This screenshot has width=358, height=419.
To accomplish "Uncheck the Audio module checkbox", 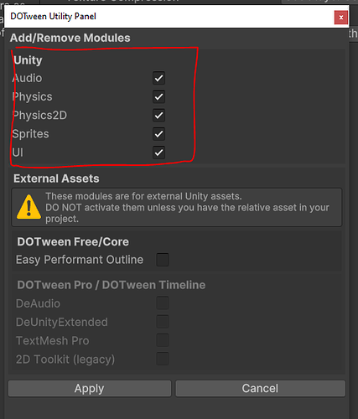I will click(x=158, y=78).
